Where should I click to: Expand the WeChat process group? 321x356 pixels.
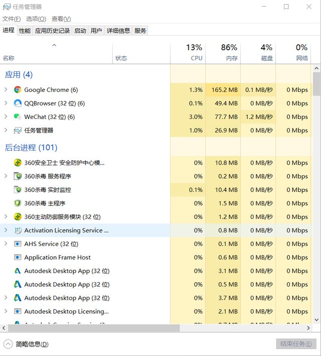[6, 116]
